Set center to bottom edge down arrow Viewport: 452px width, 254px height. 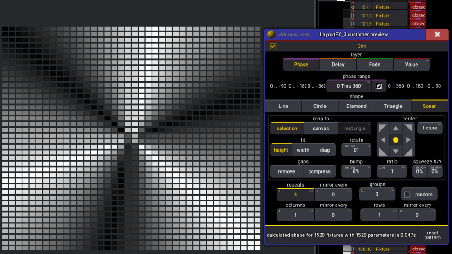[x=395, y=152]
